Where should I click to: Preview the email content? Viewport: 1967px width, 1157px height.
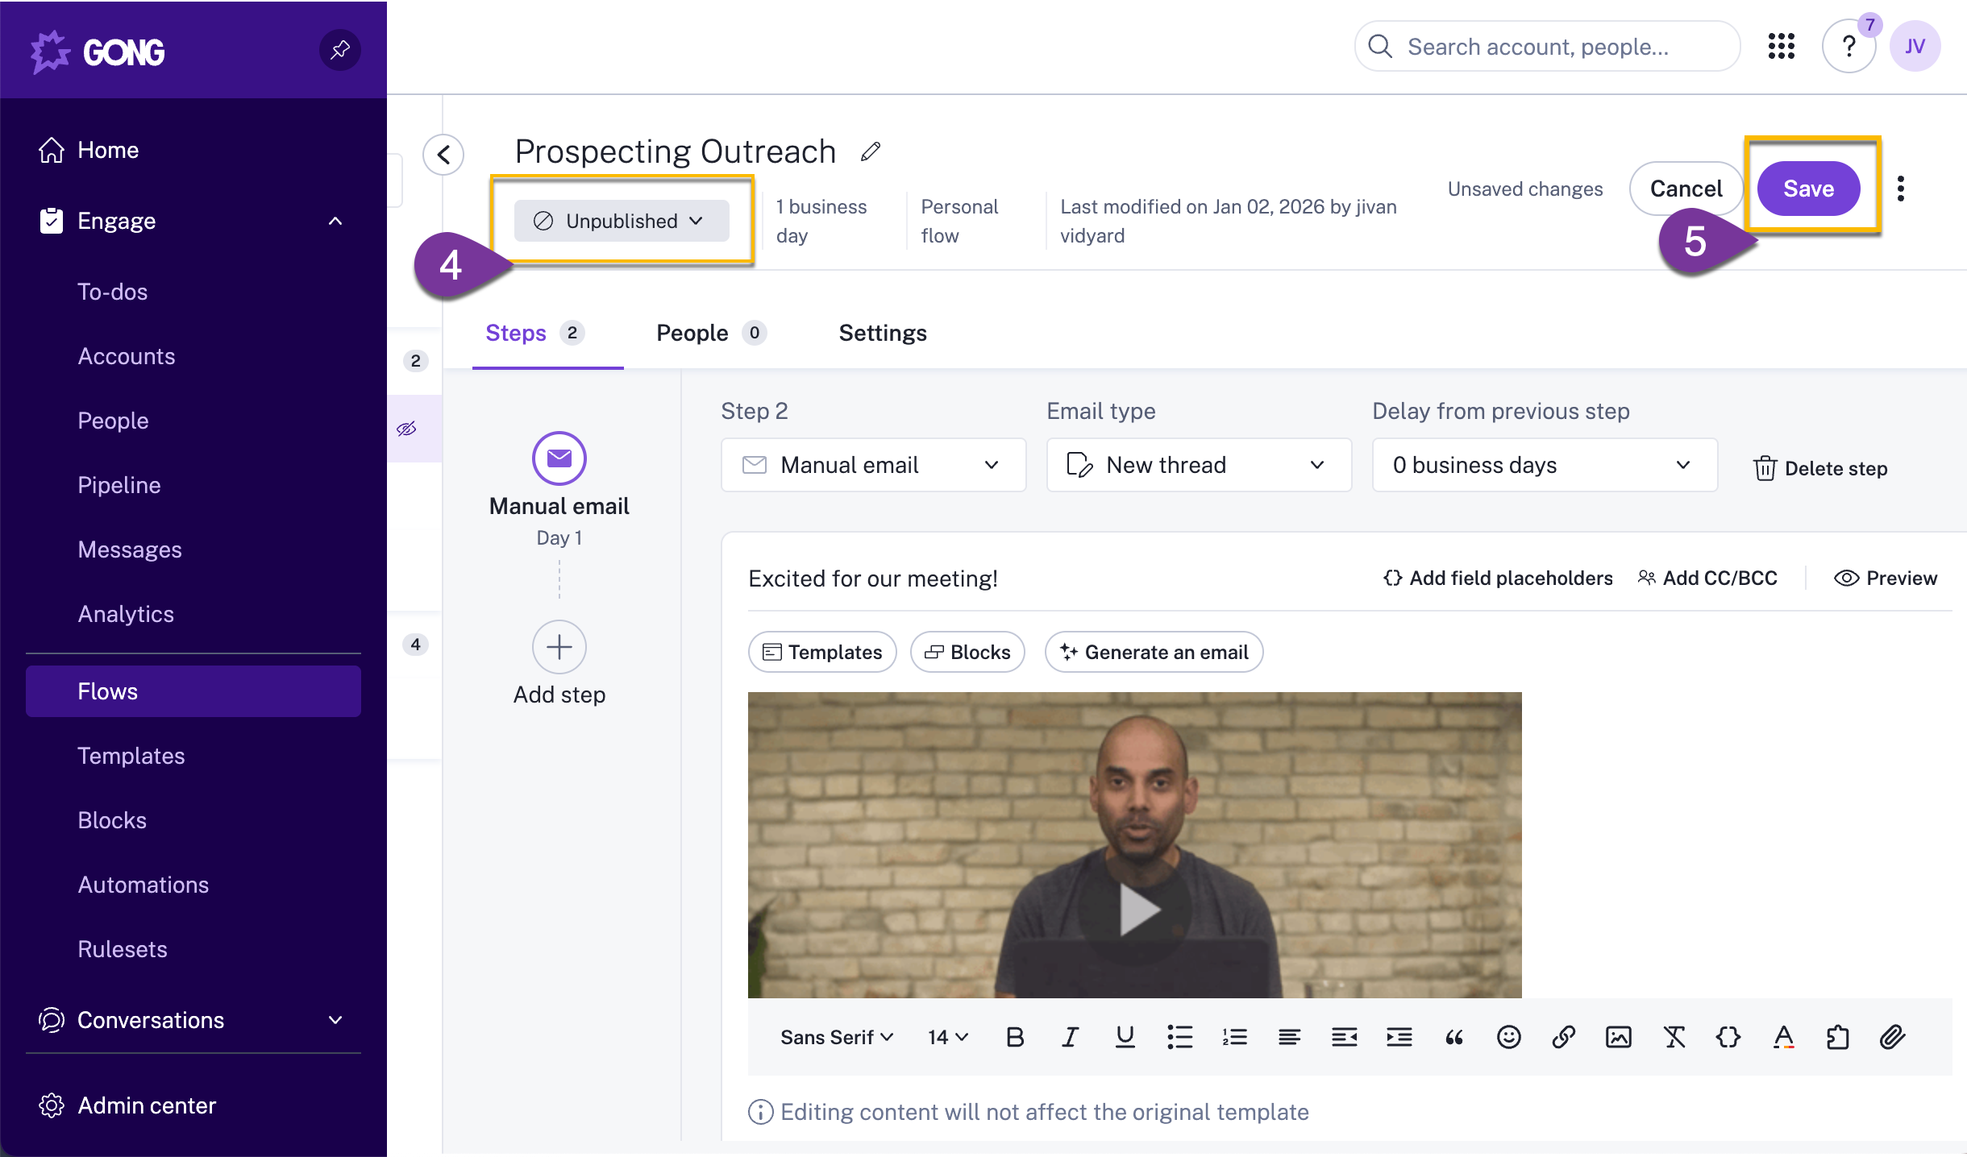point(1885,578)
